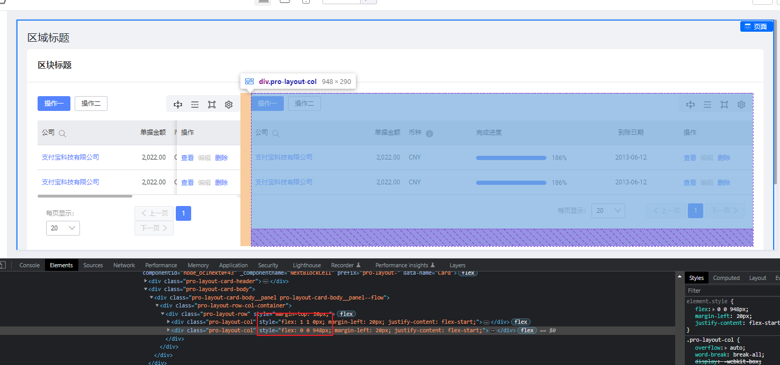Click second row progress bar showing 186%

pyautogui.click(x=511, y=183)
